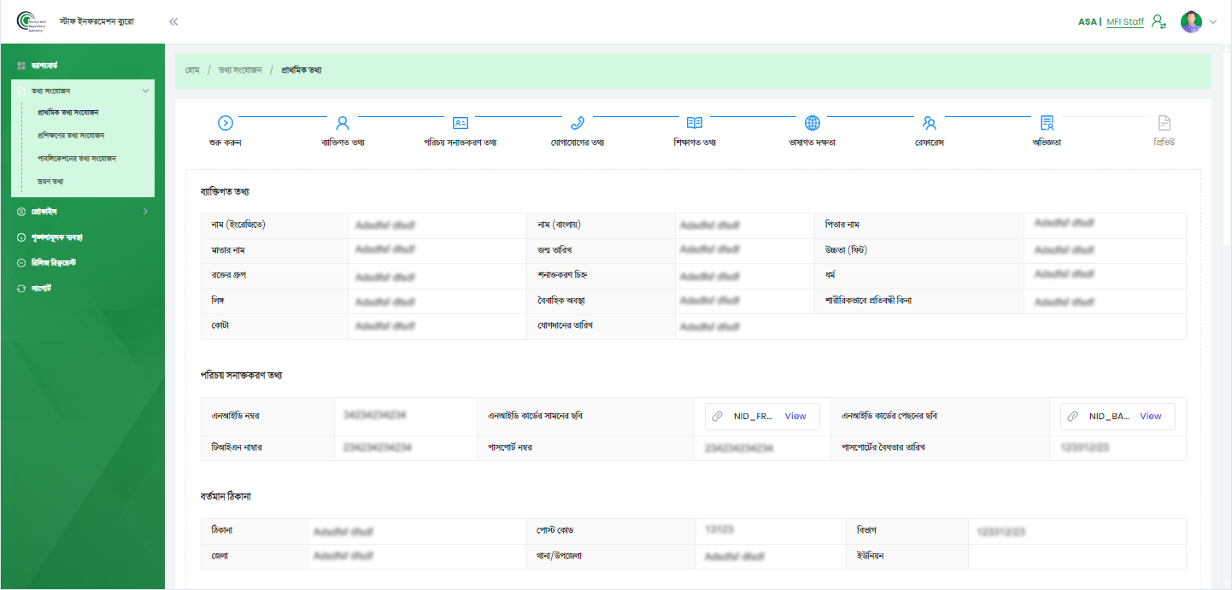Click the উচ্চতা (ফিট) label cell
The width and height of the screenshot is (1232, 590).
918,250
